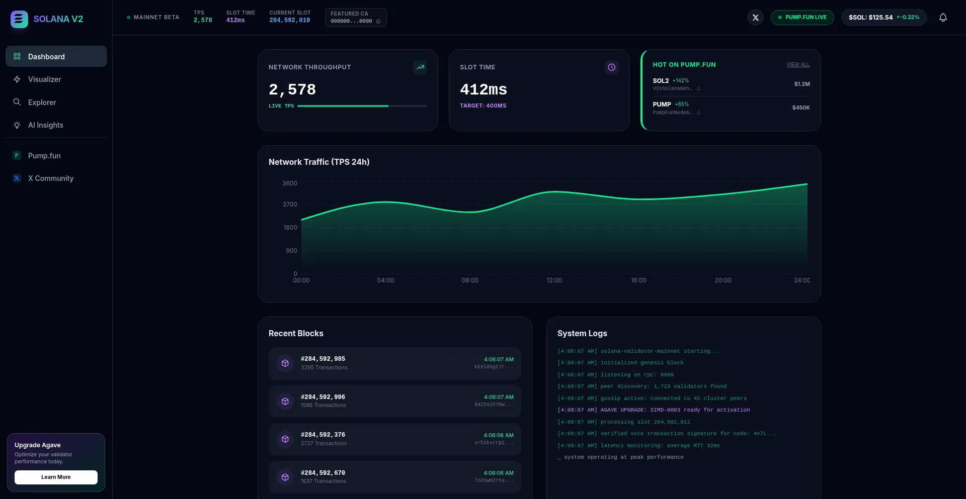Screen dimensions: 966x499
Task: Open the Dashboard menu item
Action: coord(47,56)
